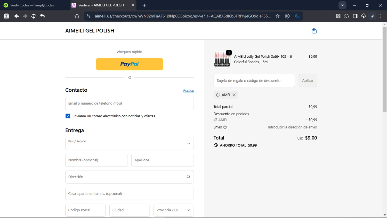The height and width of the screenshot is (218, 387).
Task: Go forward in browser history
Action: click(x=25, y=16)
